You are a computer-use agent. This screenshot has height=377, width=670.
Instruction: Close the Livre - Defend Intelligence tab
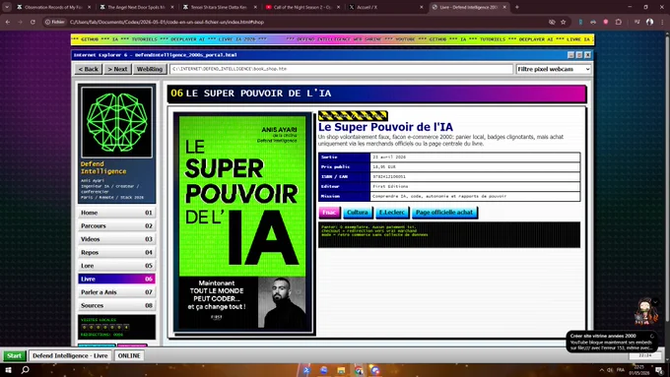click(x=504, y=7)
